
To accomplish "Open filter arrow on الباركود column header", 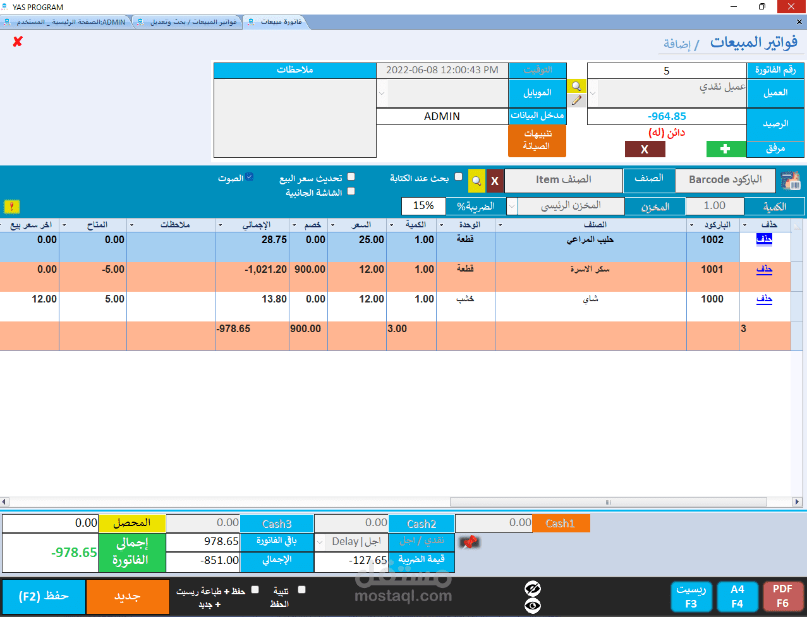I will pyautogui.click(x=691, y=225).
